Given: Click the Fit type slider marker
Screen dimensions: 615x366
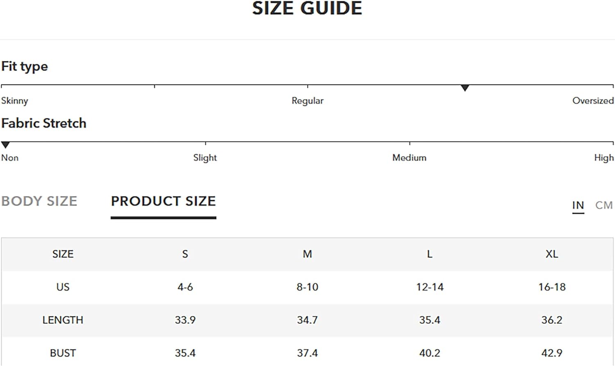Looking at the screenshot, I should [x=465, y=88].
